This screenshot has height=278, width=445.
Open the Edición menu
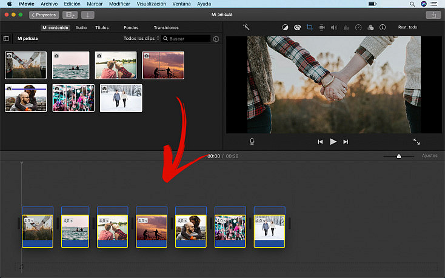tap(72, 4)
